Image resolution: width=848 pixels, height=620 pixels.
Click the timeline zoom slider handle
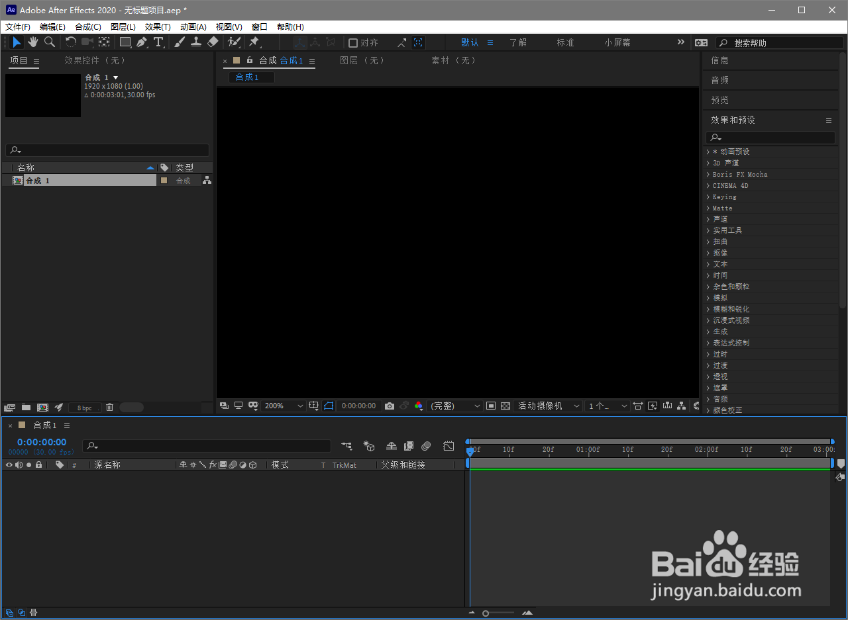(486, 613)
